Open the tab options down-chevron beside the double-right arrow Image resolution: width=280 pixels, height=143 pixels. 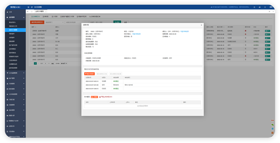[x=273, y=12]
